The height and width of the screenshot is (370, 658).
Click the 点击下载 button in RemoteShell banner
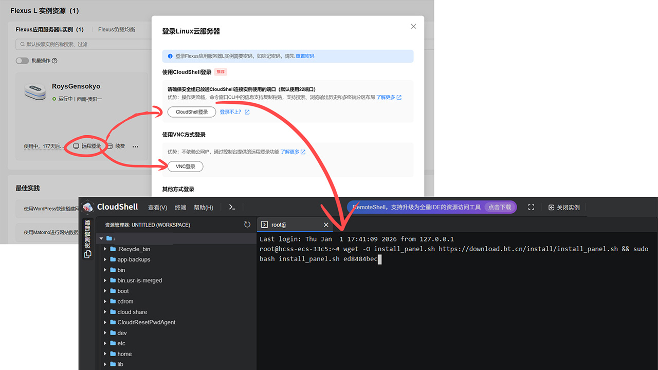point(500,207)
